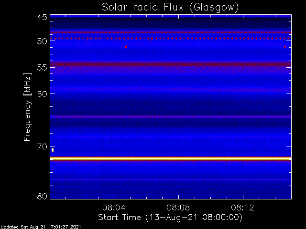Viewport: 306px width, 229px height.
Task: Select the 50 MHz frequency tick label
Action: tap(42, 41)
